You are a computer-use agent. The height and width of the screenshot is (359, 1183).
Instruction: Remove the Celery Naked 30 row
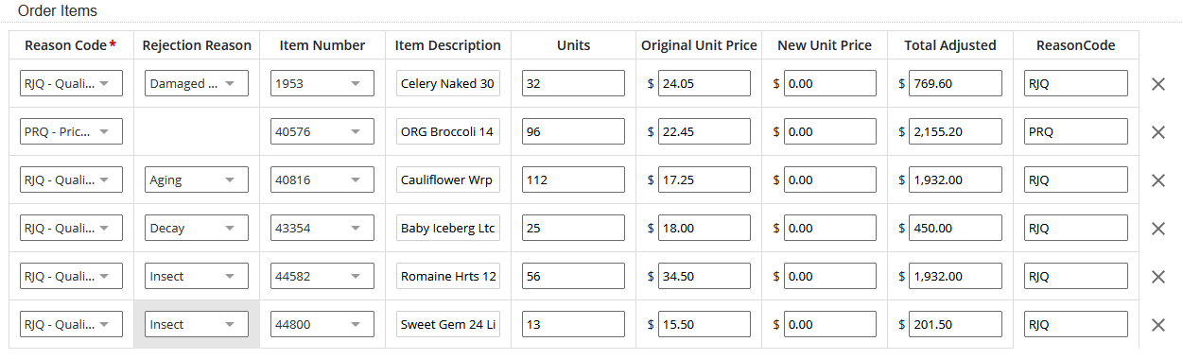point(1157,84)
